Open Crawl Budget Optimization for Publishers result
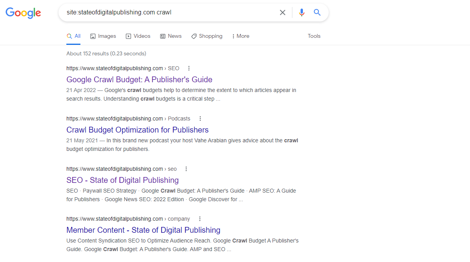The width and height of the screenshot is (470, 262). [137, 130]
